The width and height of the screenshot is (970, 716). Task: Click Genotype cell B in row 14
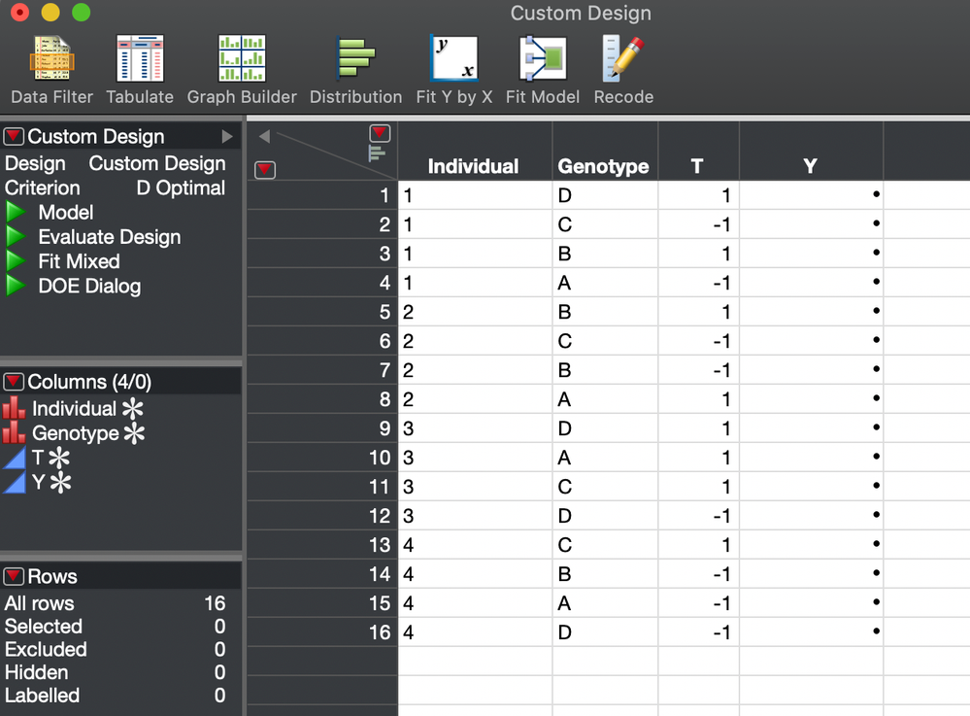pos(605,573)
